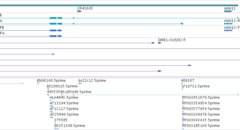
Task: Click the AT25846.5prime EST block
Action: tap(52, 117)
